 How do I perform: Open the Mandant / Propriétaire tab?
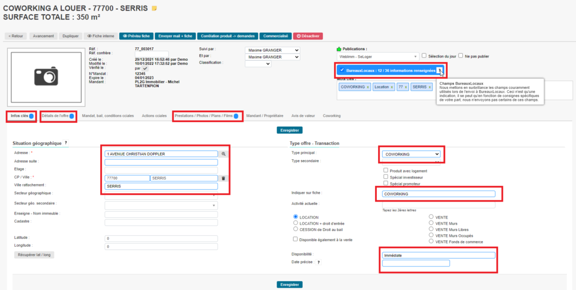(x=265, y=115)
